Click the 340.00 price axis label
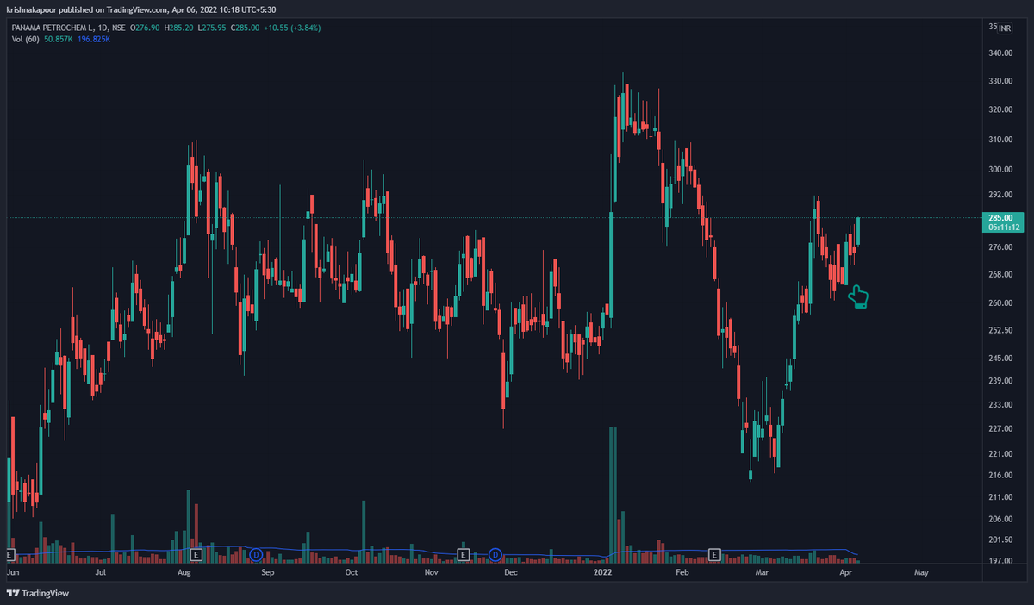Screen dimensions: 1034x605 coord(1000,53)
